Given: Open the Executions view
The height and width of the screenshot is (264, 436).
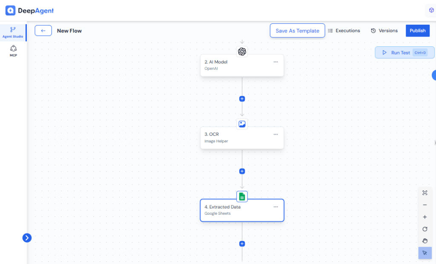Looking at the screenshot, I should tap(344, 31).
